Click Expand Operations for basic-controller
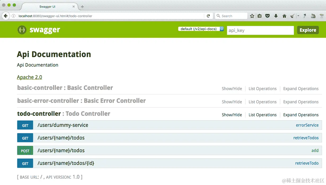 [301, 89]
